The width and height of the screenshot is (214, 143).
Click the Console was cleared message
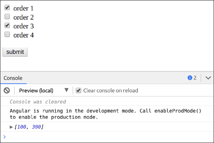click(38, 102)
